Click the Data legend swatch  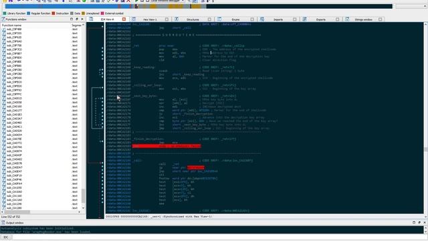tap(72, 13)
